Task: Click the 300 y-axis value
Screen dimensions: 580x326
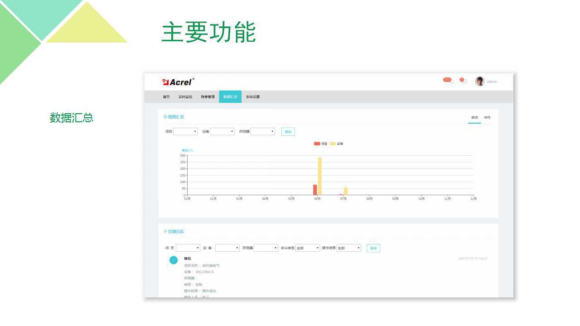Action: tap(183, 156)
